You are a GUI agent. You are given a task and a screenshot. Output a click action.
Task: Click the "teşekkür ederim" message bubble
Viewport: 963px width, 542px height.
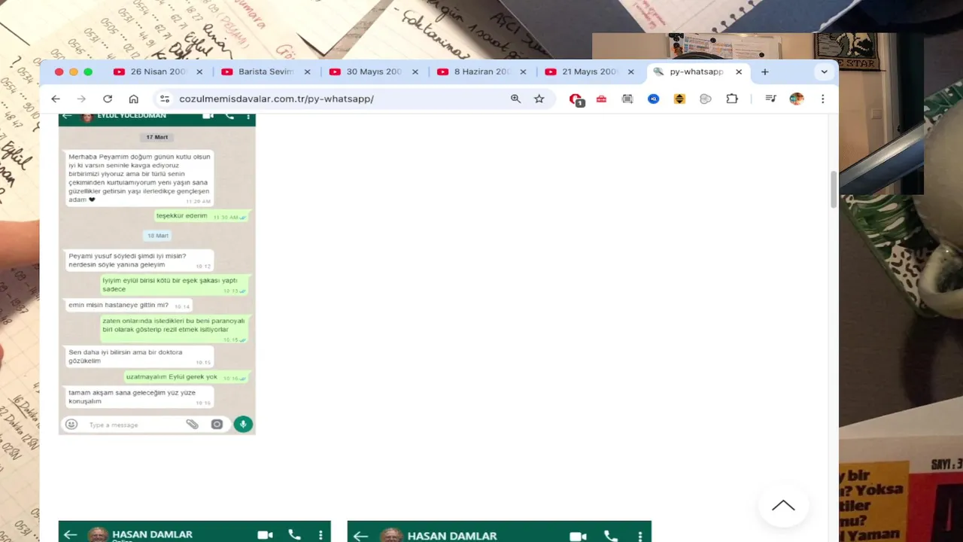[x=202, y=216]
